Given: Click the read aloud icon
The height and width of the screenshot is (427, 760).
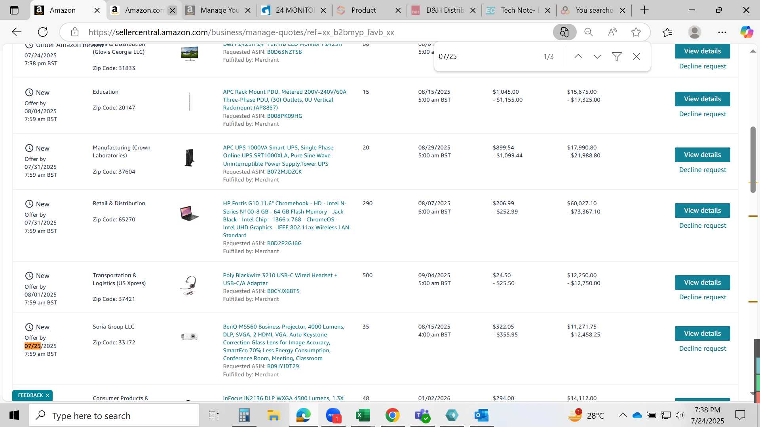Looking at the screenshot, I should click(x=612, y=32).
